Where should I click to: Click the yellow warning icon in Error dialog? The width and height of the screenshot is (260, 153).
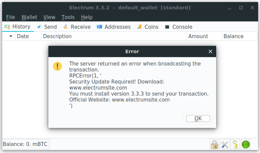tap(58, 66)
